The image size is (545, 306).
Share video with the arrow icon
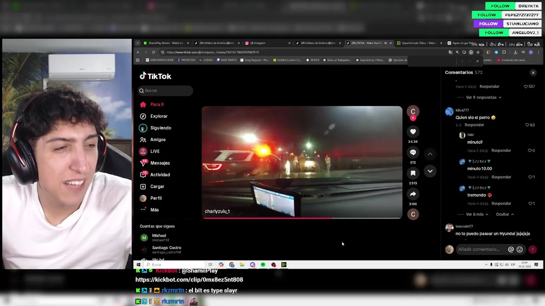[x=413, y=194]
